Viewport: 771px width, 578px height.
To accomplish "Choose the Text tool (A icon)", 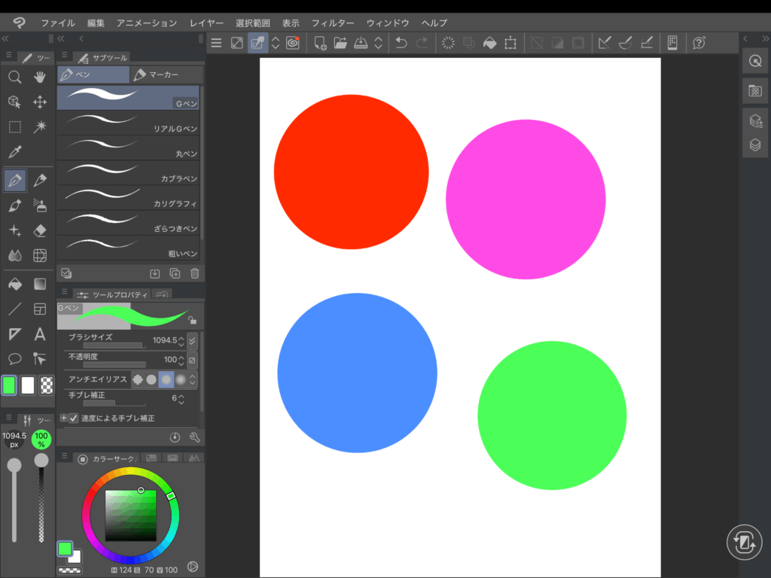I will pyautogui.click(x=40, y=334).
